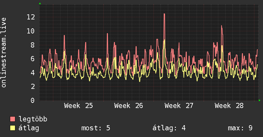
Task: Click the red legtöbb legend swatch
Action: tap(12, 119)
